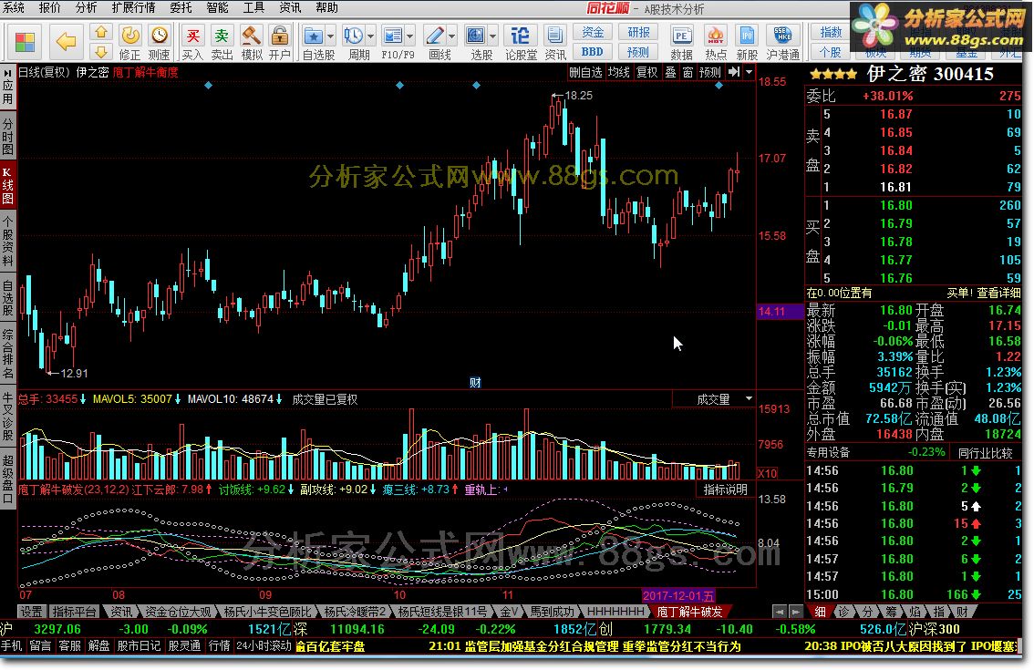Image resolution: width=1034 pixels, height=670 pixels.
Task: Select the 马到成功 indicator tab
Action: (x=553, y=612)
